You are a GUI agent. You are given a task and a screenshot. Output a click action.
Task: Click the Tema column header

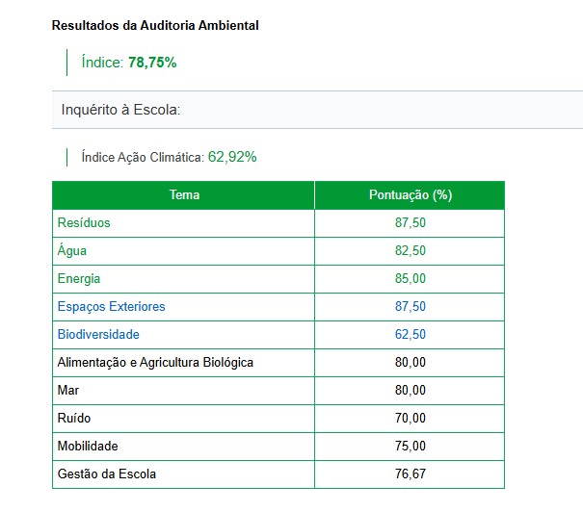point(184,194)
